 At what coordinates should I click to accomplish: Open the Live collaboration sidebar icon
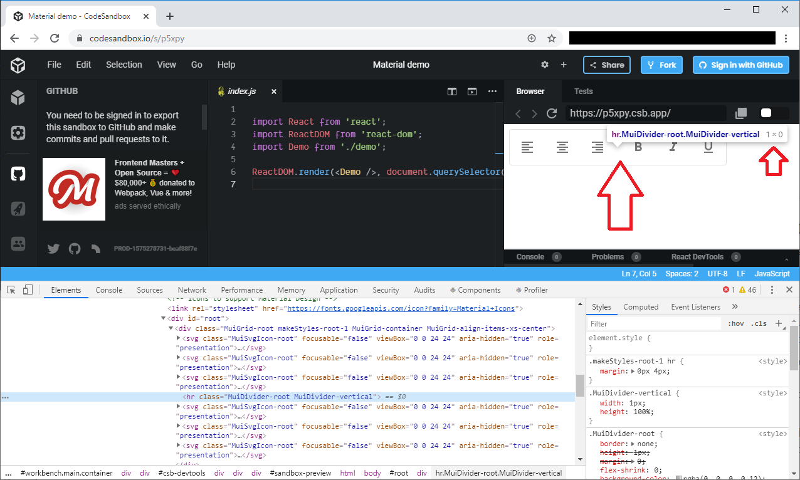coord(18,244)
